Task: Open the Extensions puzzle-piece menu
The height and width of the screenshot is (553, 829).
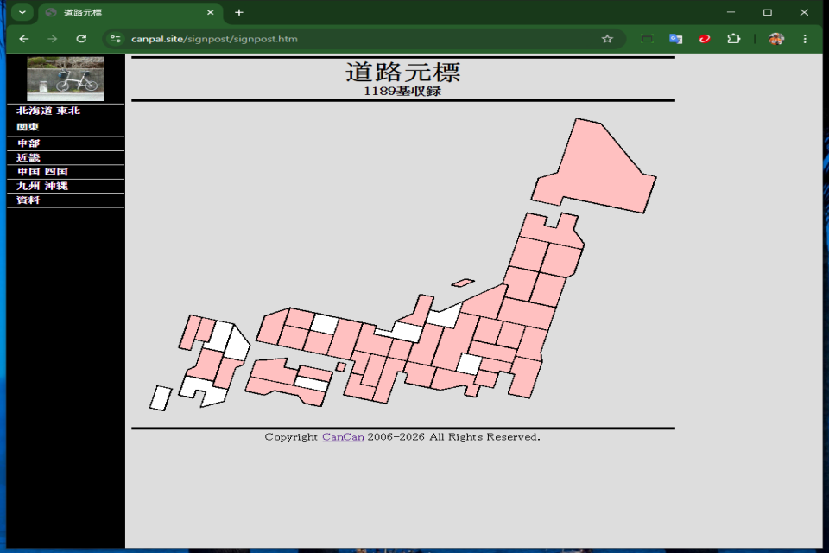Action: coord(733,39)
